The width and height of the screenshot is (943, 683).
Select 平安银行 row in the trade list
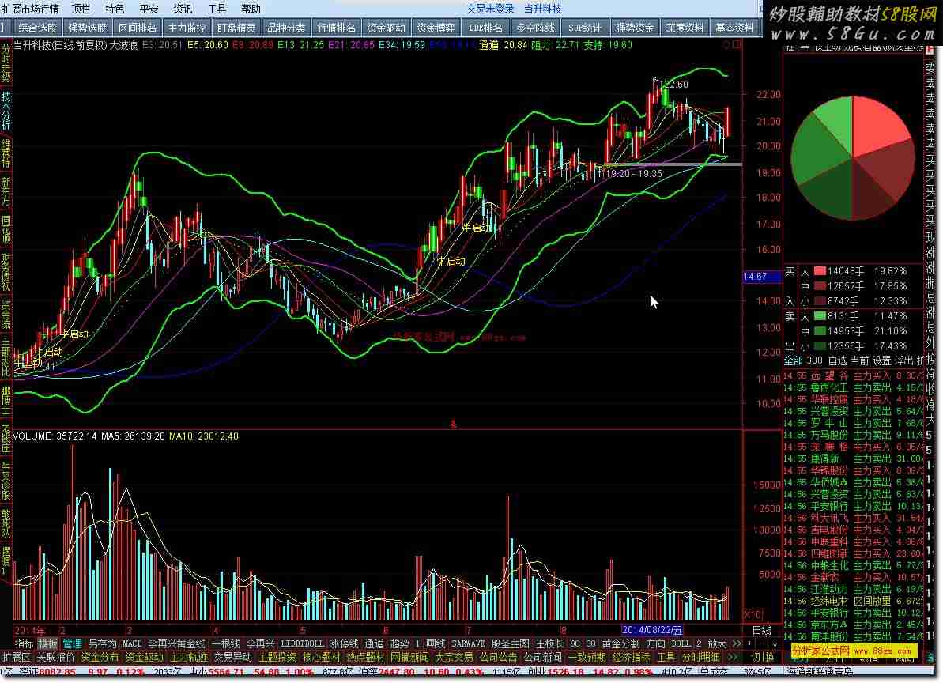(x=828, y=506)
